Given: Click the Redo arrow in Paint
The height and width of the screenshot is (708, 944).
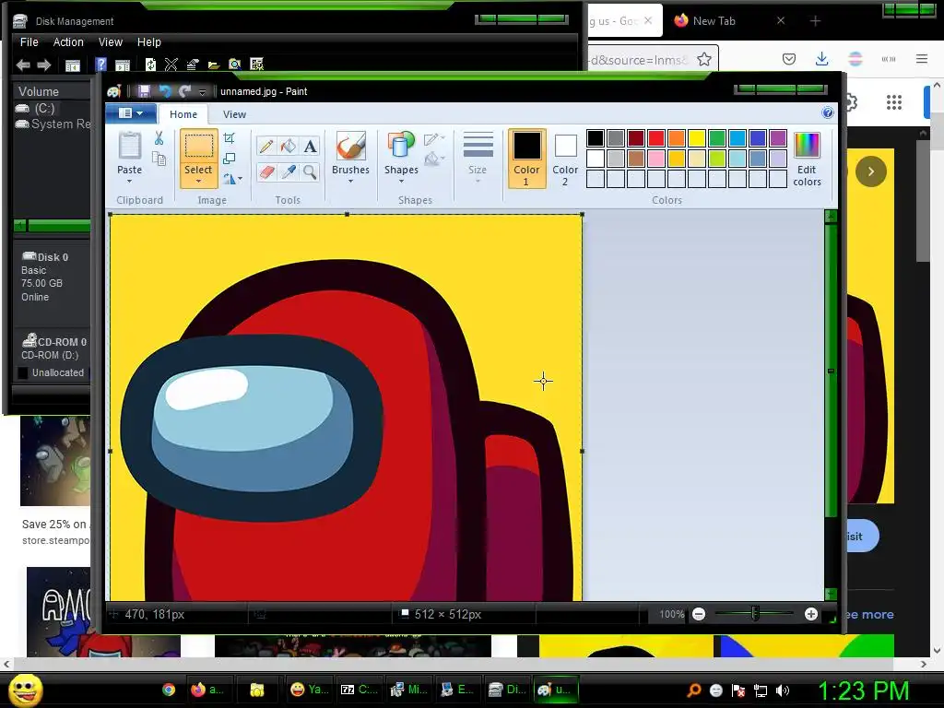Looking at the screenshot, I should (x=184, y=91).
